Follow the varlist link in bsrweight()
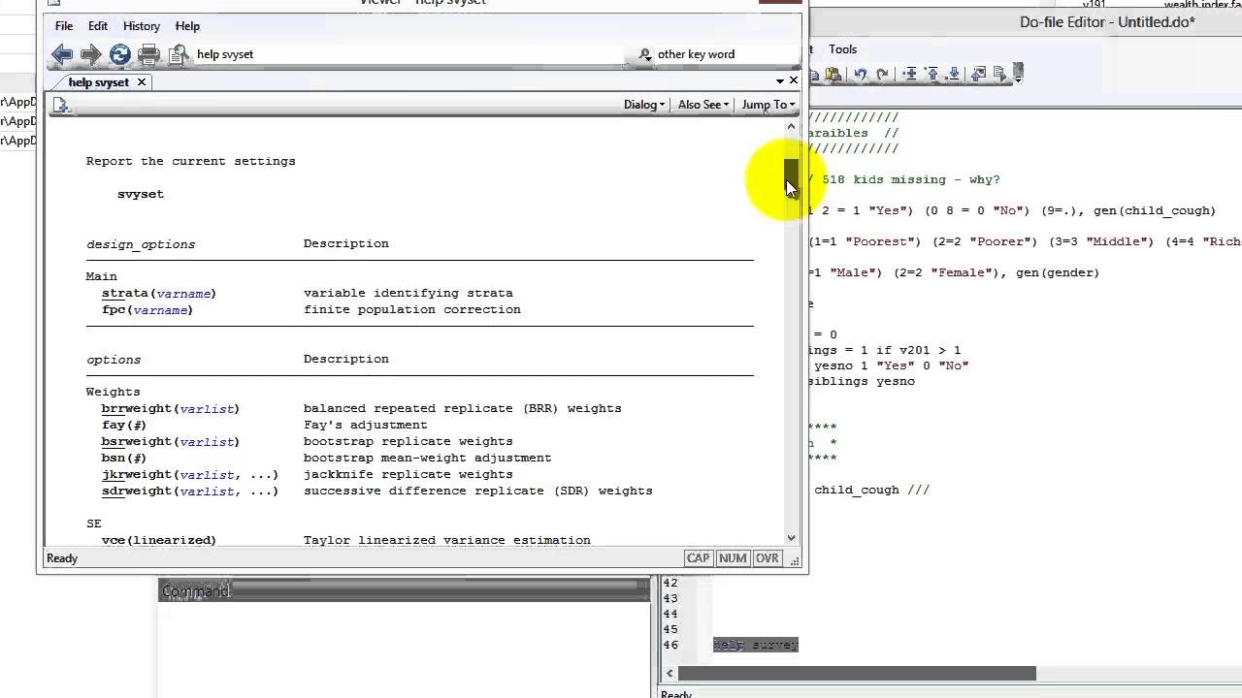Screen dimensions: 1242x698 tap(207, 441)
